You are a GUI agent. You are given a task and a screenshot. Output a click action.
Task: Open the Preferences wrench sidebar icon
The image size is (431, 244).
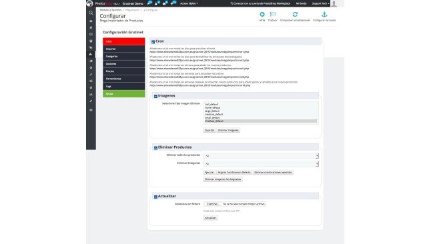point(91,74)
